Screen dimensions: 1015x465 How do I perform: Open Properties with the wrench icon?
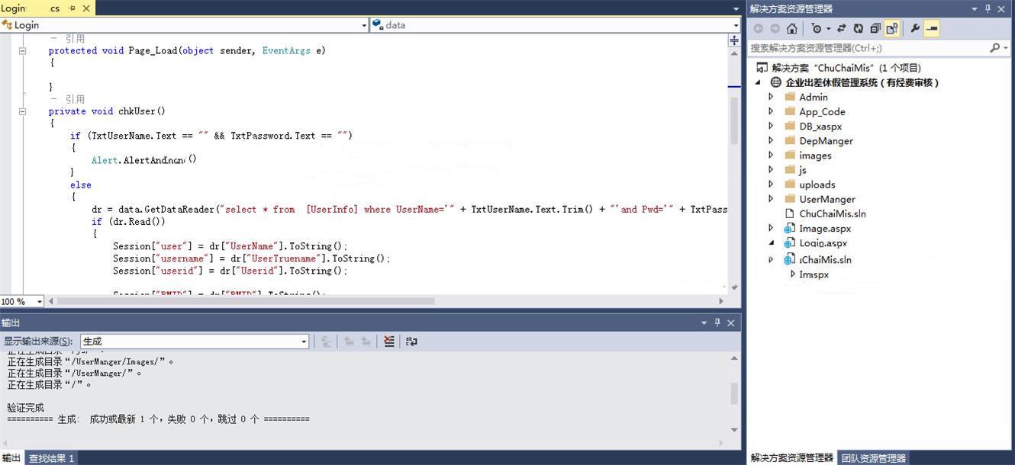pos(914,28)
